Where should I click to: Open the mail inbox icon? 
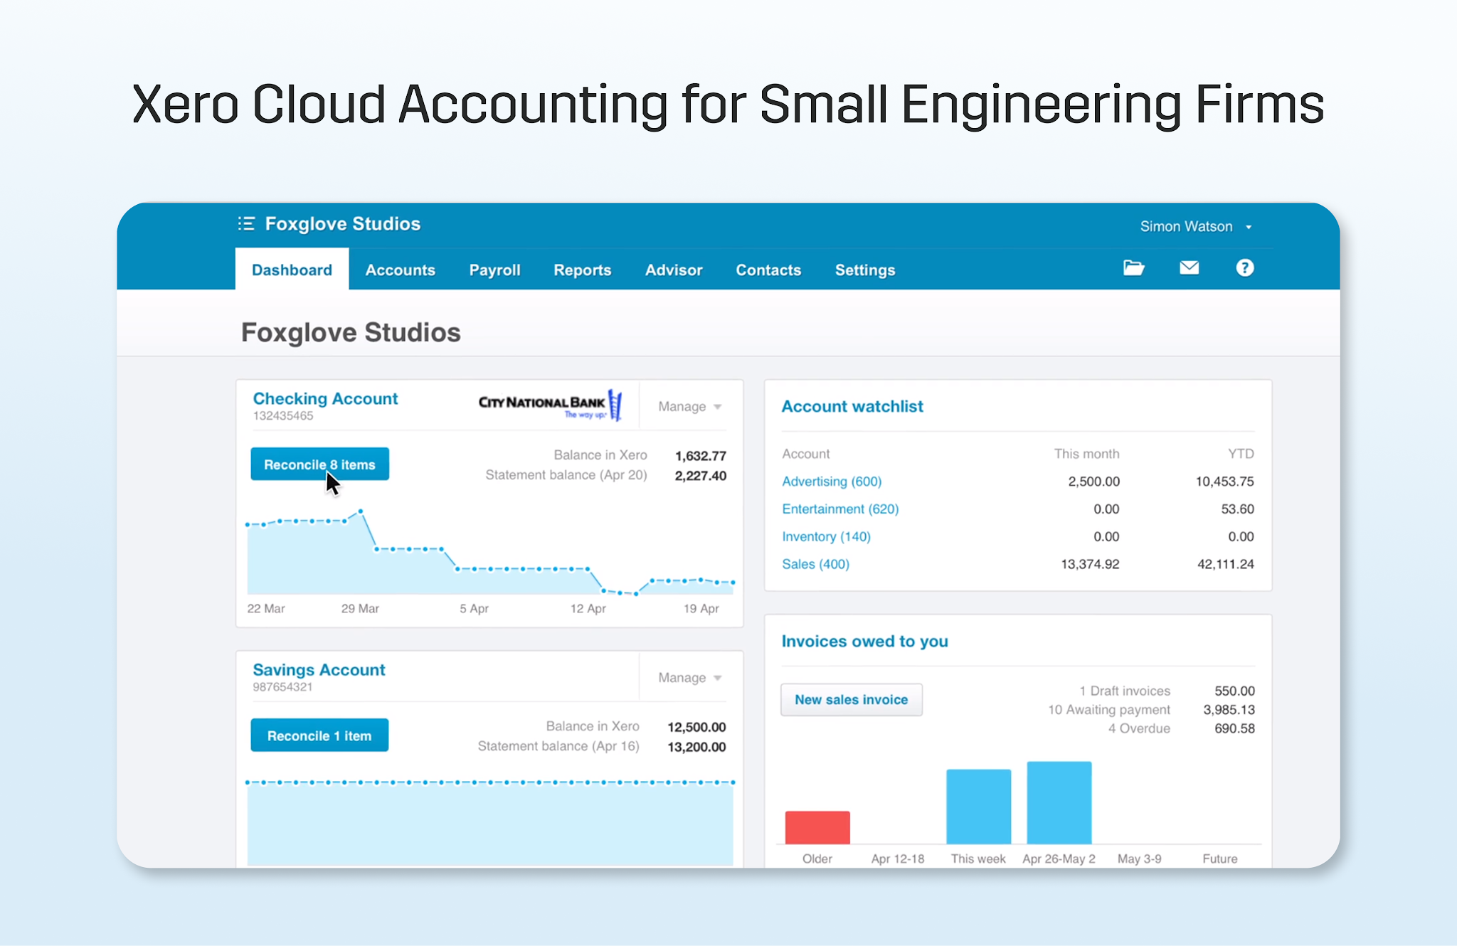[1189, 268]
